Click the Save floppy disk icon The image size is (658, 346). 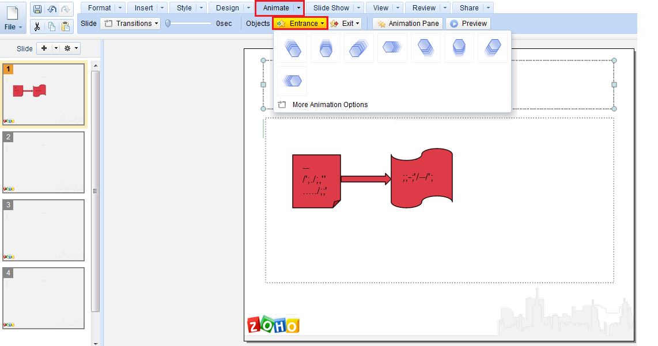pyautogui.click(x=37, y=9)
